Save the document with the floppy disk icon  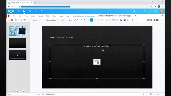pos(9,20)
